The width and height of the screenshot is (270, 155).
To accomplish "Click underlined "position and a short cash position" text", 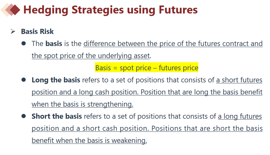I will click(x=90, y=128).
